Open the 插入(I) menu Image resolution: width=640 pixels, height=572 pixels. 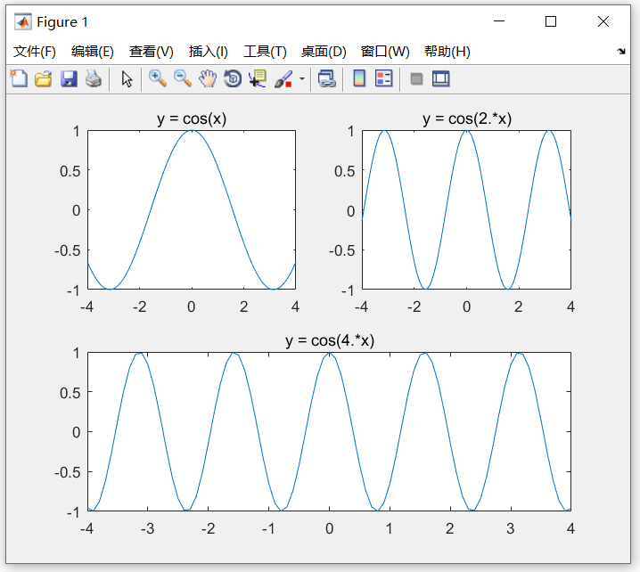pyautogui.click(x=209, y=52)
